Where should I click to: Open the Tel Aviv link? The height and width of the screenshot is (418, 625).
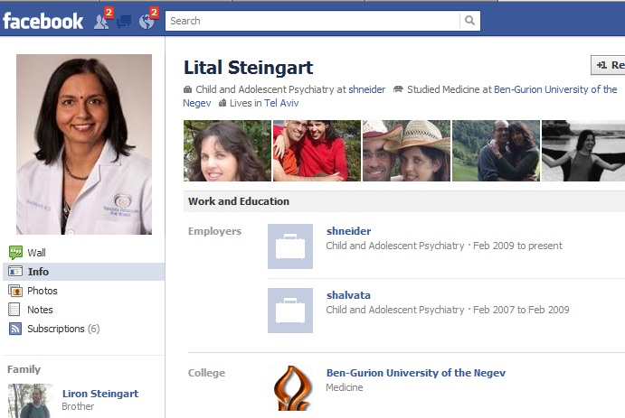tap(281, 103)
